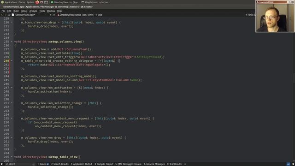Open the Compile Output pane

(104, 164)
